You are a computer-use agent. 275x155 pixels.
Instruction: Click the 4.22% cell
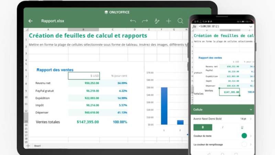[123, 91]
